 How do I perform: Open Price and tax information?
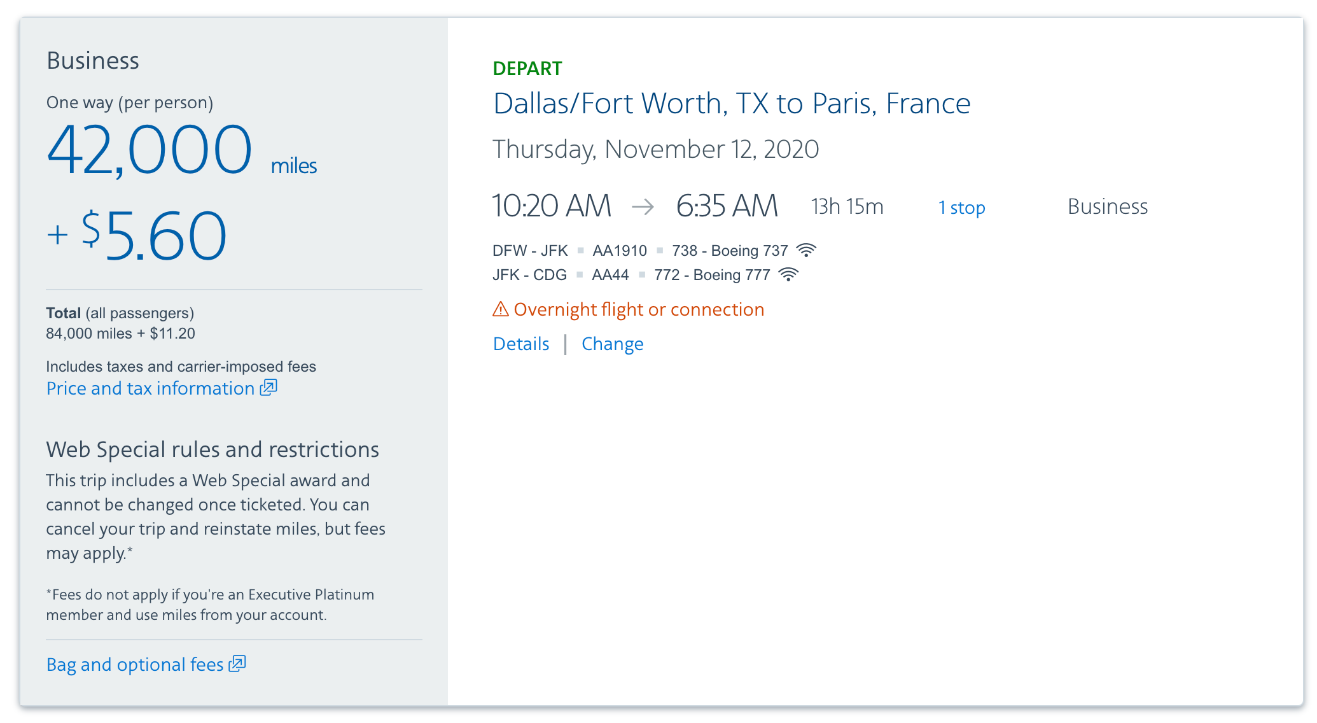(150, 388)
